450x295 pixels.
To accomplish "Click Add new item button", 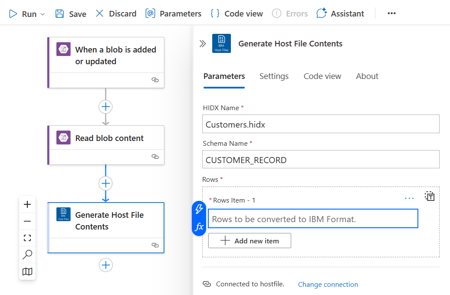I will pos(250,241).
